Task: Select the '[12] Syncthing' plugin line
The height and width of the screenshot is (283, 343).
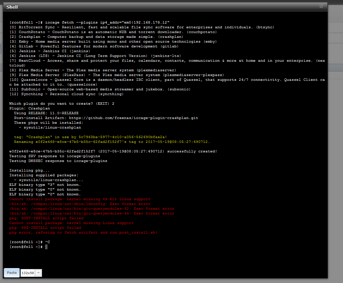Action: click(67, 94)
